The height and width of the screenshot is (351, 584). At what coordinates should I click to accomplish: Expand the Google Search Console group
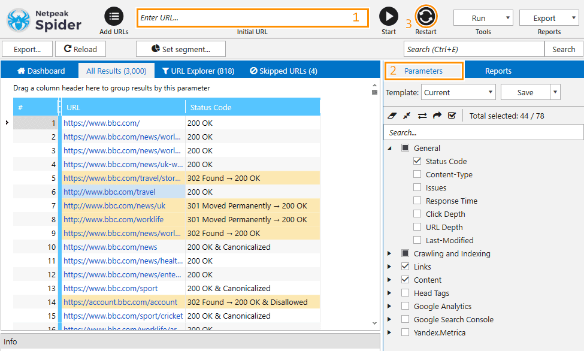[389, 320]
